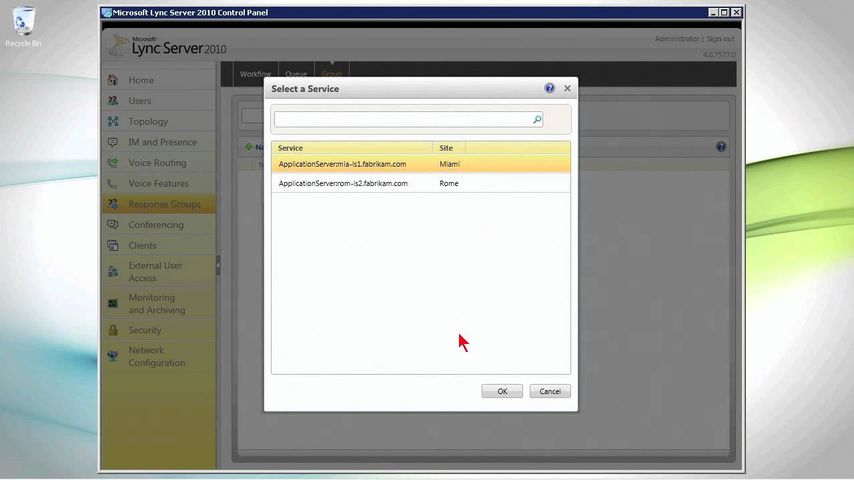Close the Select a Service dialog

[x=567, y=88]
